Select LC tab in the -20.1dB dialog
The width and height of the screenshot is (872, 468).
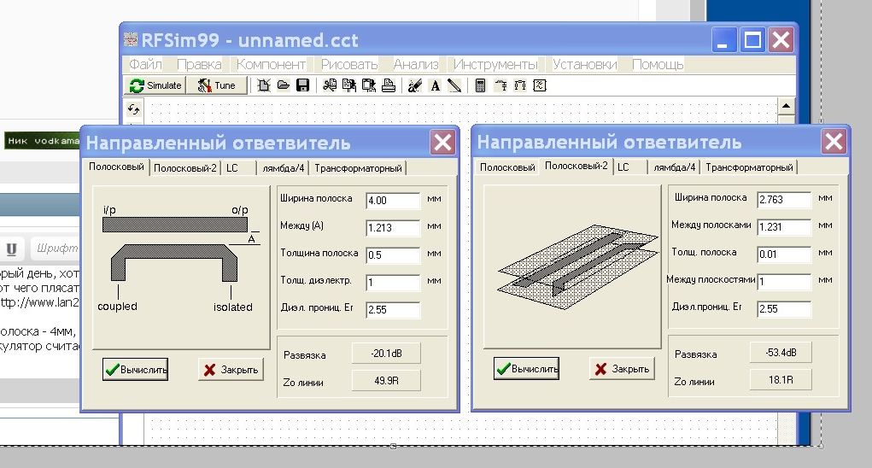[238, 168]
